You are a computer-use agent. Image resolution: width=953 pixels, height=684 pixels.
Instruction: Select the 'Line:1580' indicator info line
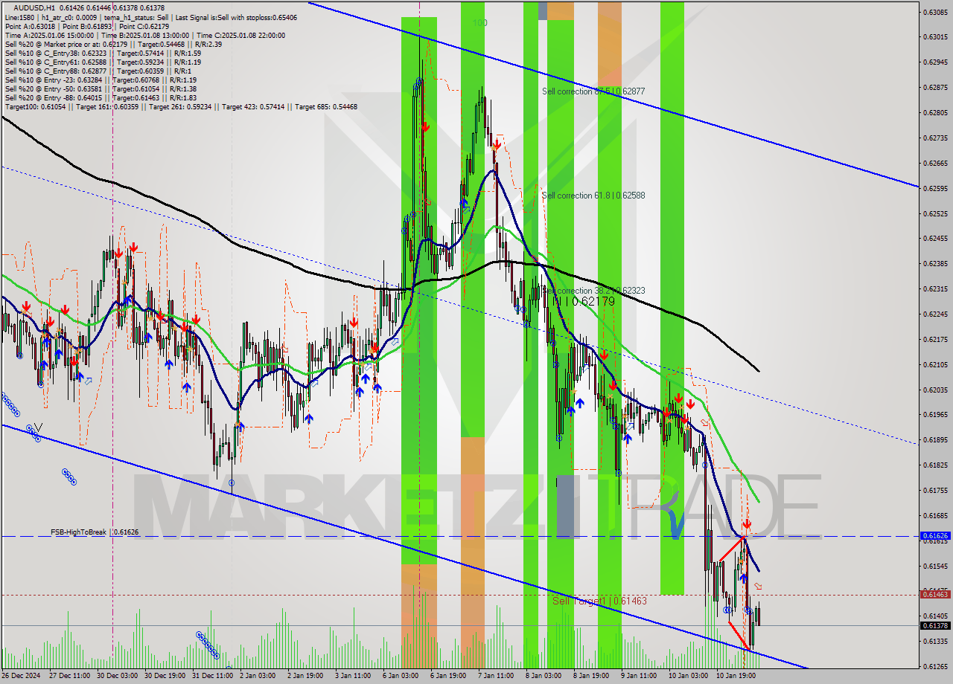(151, 17)
